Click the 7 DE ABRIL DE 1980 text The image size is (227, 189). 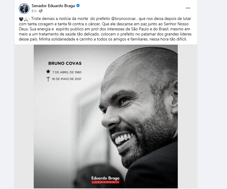(67, 72)
